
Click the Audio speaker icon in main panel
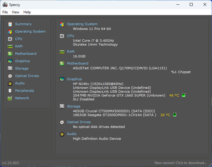(62, 134)
